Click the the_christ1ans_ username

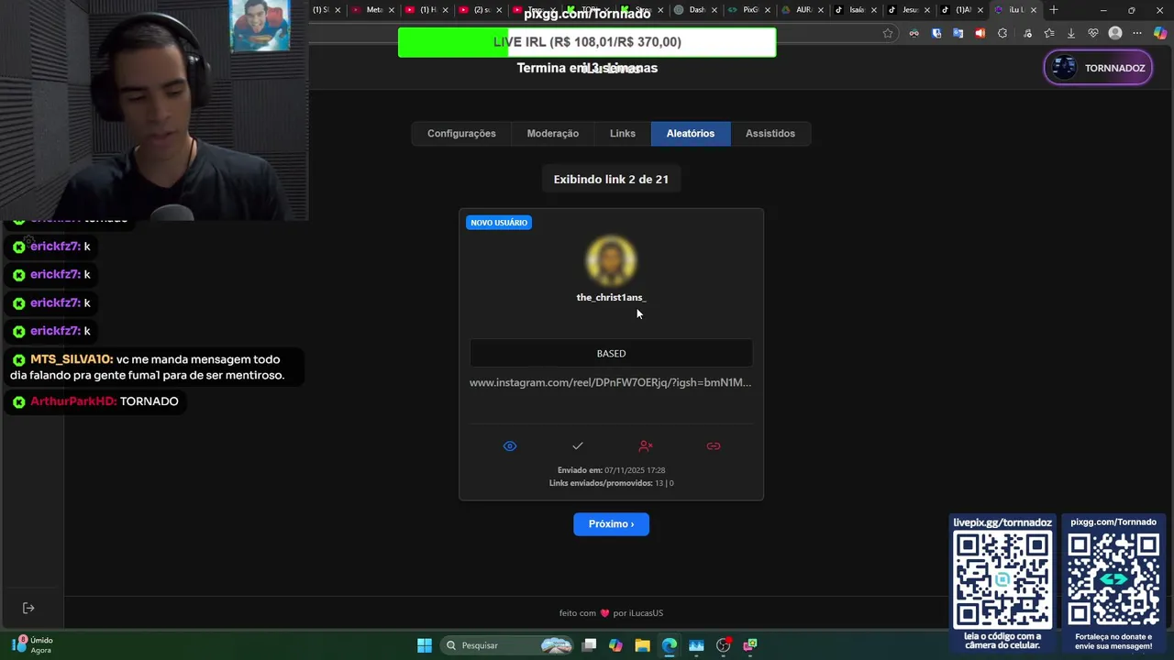coord(611,298)
